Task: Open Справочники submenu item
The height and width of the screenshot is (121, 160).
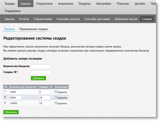Action: coord(43,19)
